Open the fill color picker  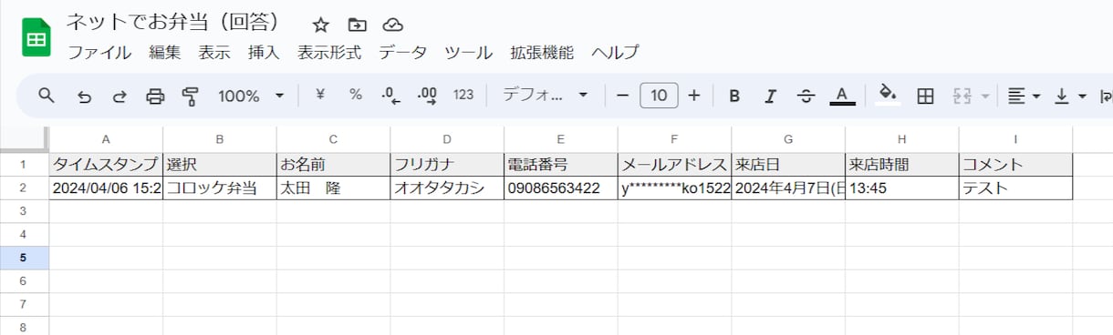(887, 95)
